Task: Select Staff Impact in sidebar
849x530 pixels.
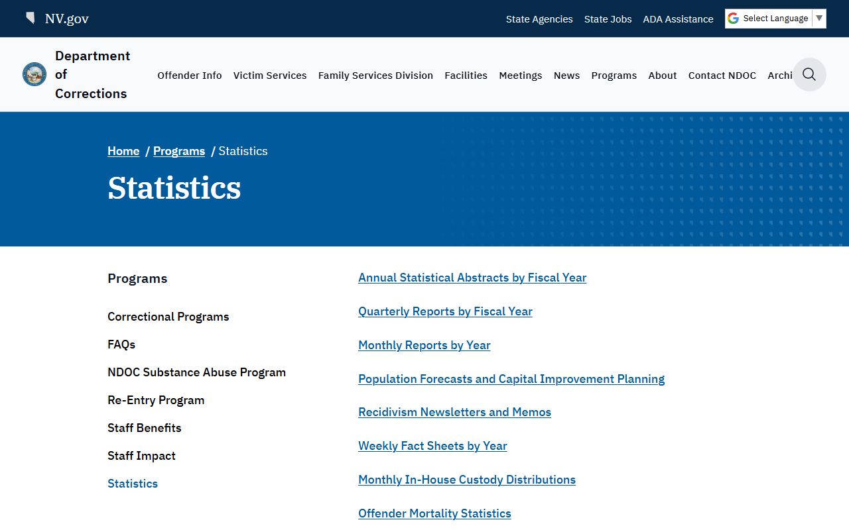Action: pyautogui.click(x=141, y=456)
